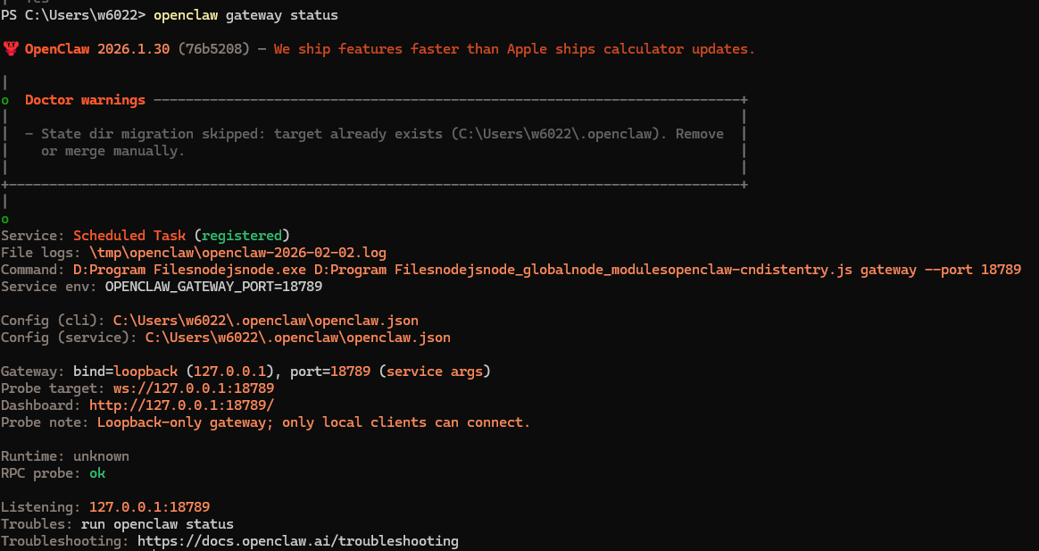Click the commit hash (76b5208)
The width and height of the screenshot is (1039, 551).
[x=214, y=49]
